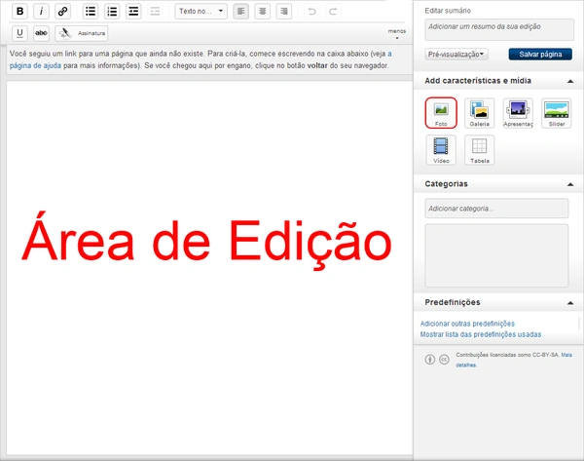Collapse Add características e mídia panel

click(570, 81)
